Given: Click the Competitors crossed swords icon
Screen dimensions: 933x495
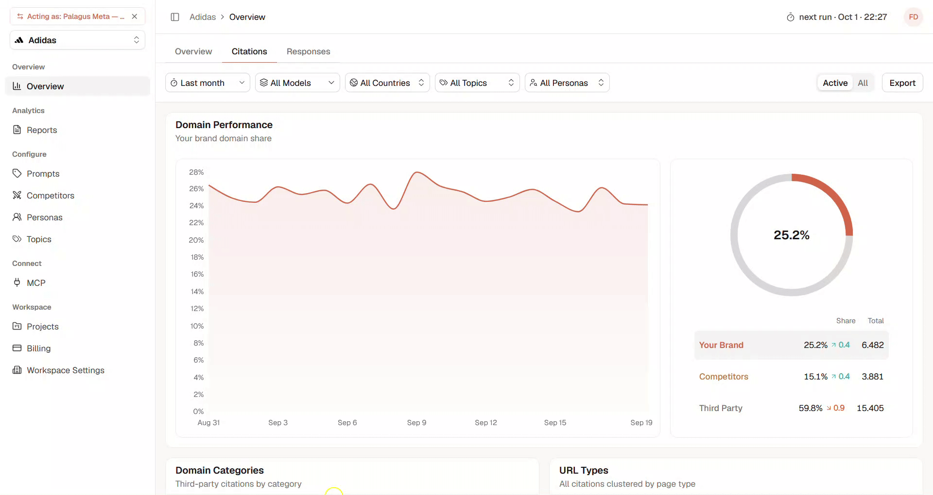Looking at the screenshot, I should pyautogui.click(x=17, y=195).
